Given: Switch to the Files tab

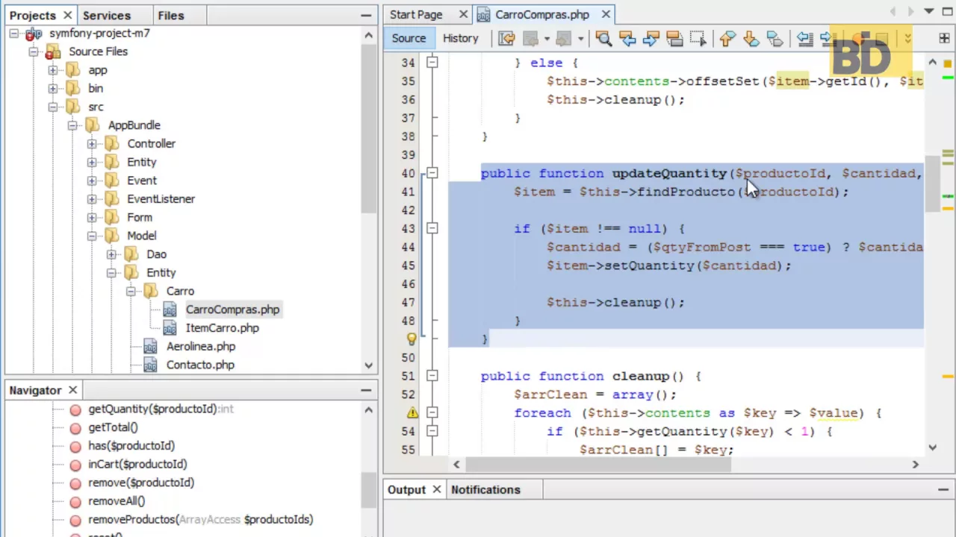Looking at the screenshot, I should tap(171, 15).
